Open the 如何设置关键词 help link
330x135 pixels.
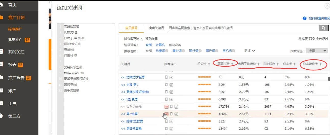(x=319, y=18)
